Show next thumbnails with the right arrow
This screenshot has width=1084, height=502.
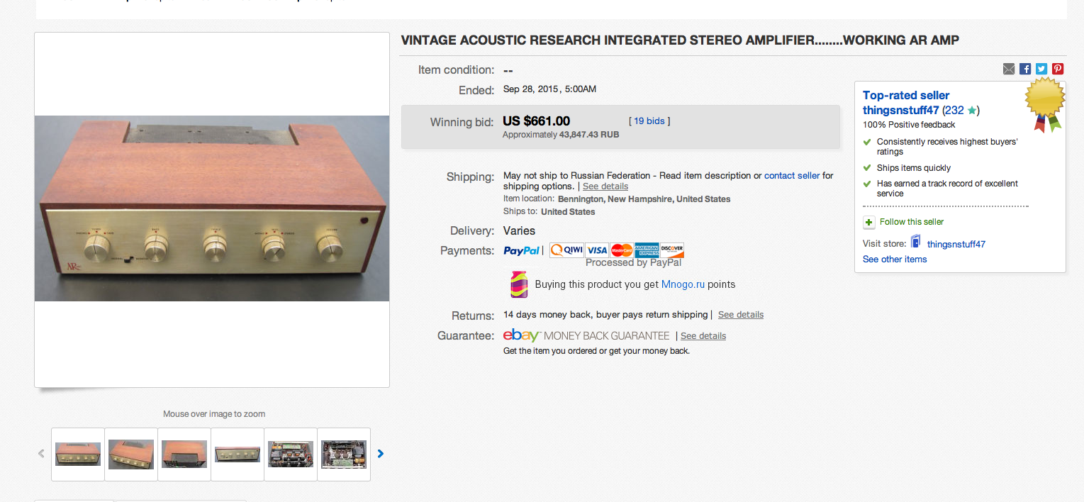point(381,454)
